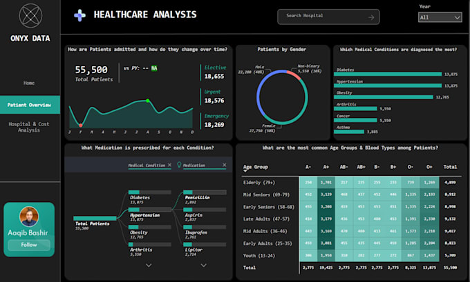Screen dimensions: 470x282
Task: Expand more medications chevron below Lipitor
Action: [203, 265]
